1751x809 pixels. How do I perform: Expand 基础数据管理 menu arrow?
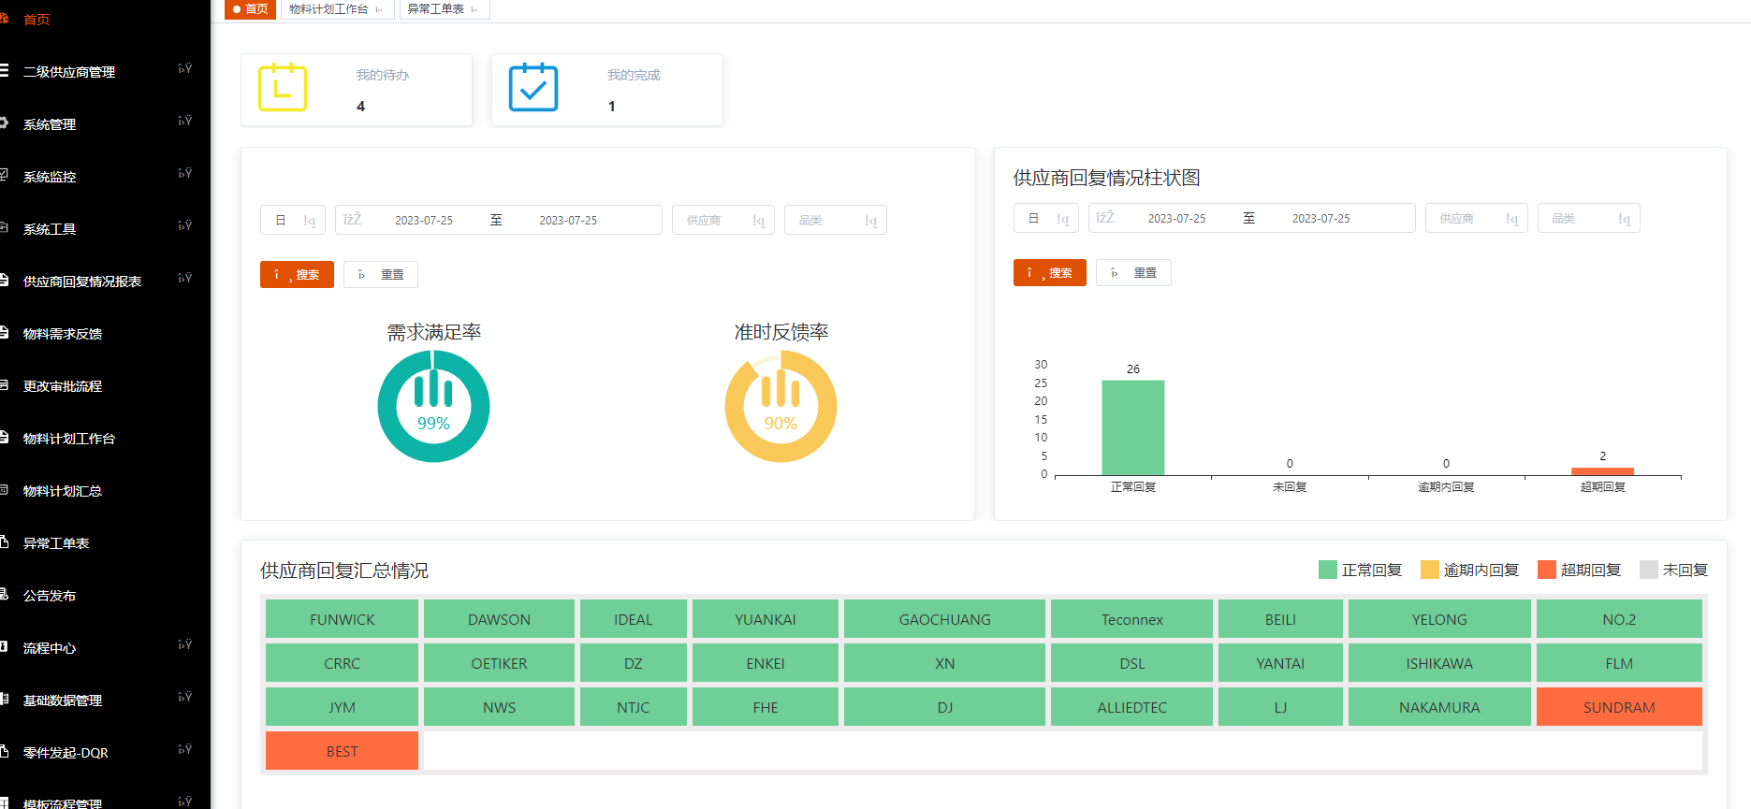tap(184, 697)
